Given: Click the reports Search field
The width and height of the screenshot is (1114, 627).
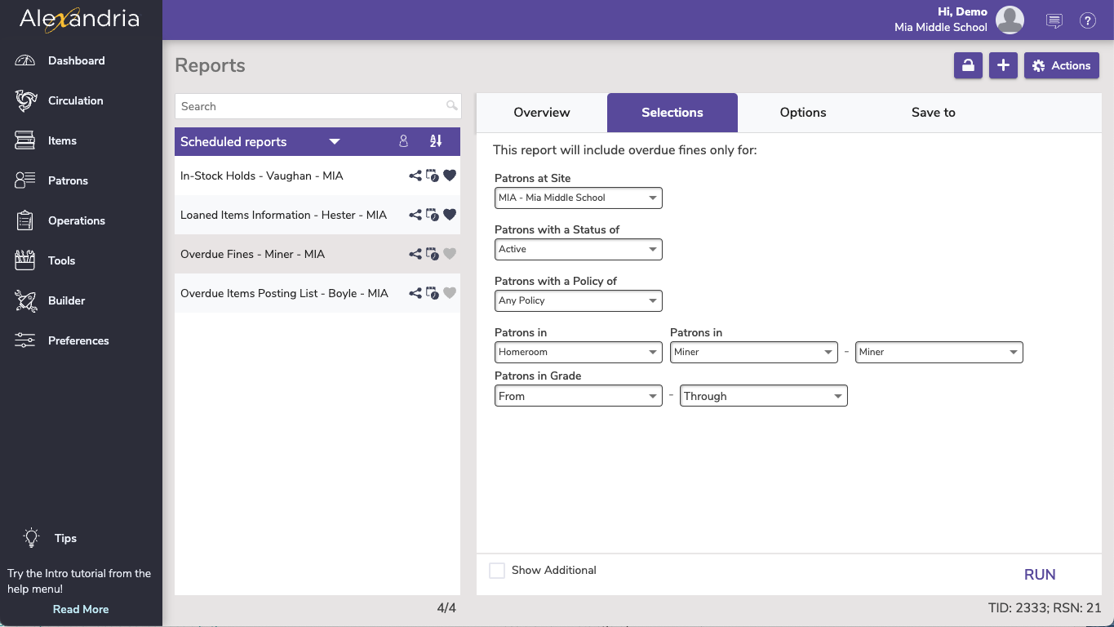Looking at the screenshot, I should click(x=312, y=106).
